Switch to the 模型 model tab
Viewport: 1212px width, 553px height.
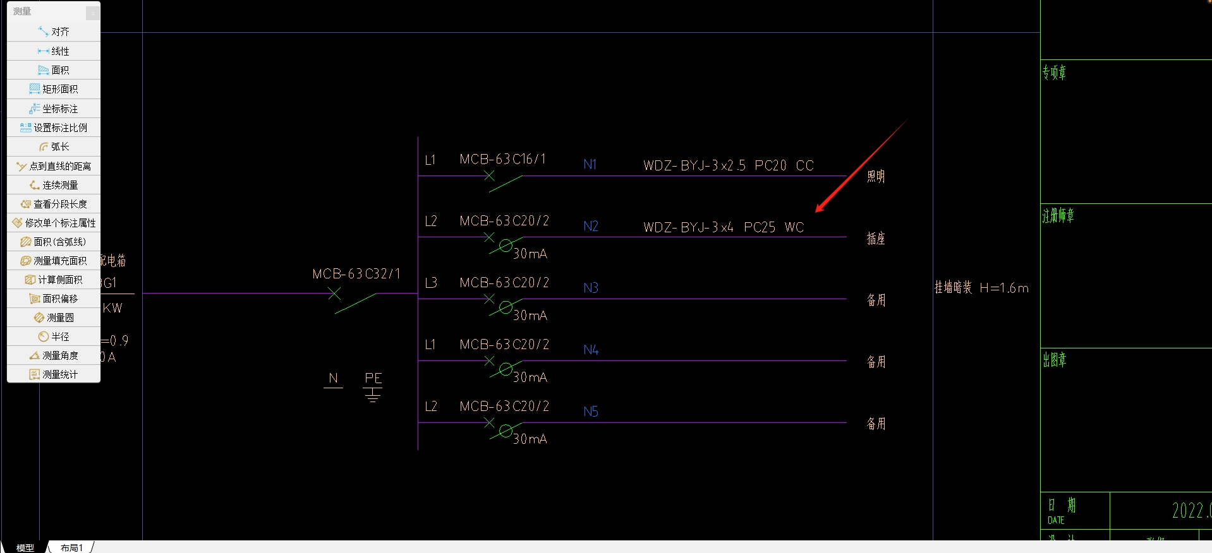pyautogui.click(x=25, y=547)
